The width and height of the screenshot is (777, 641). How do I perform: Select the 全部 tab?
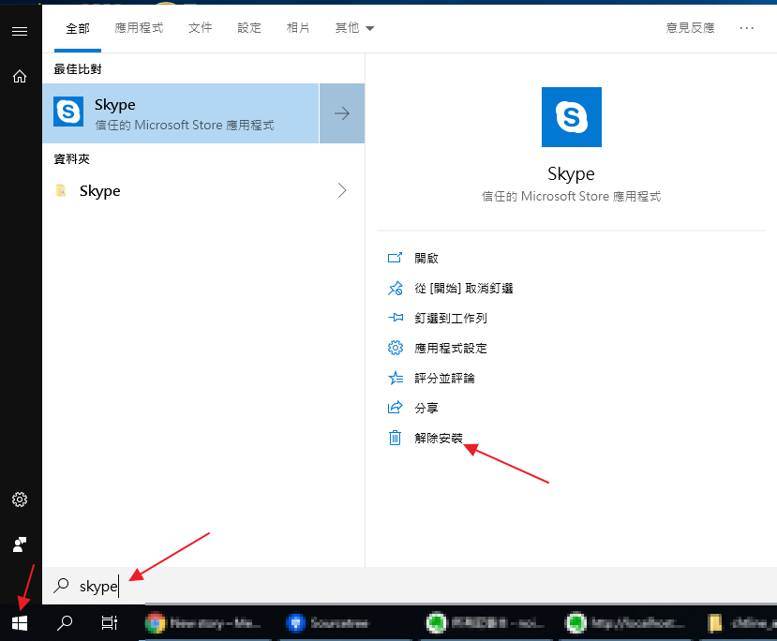coord(78,28)
